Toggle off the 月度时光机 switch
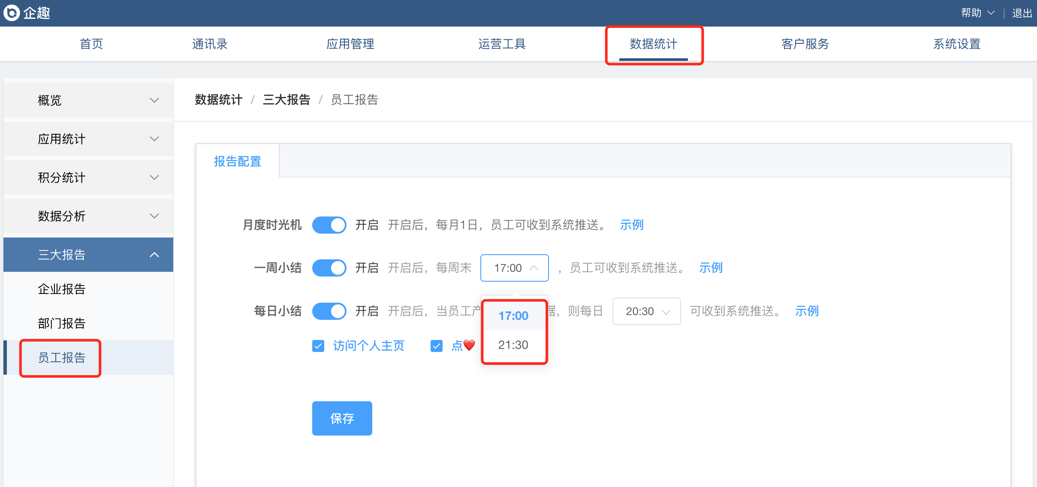Viewport: 1037px width, 487px height. pos(329,225)
